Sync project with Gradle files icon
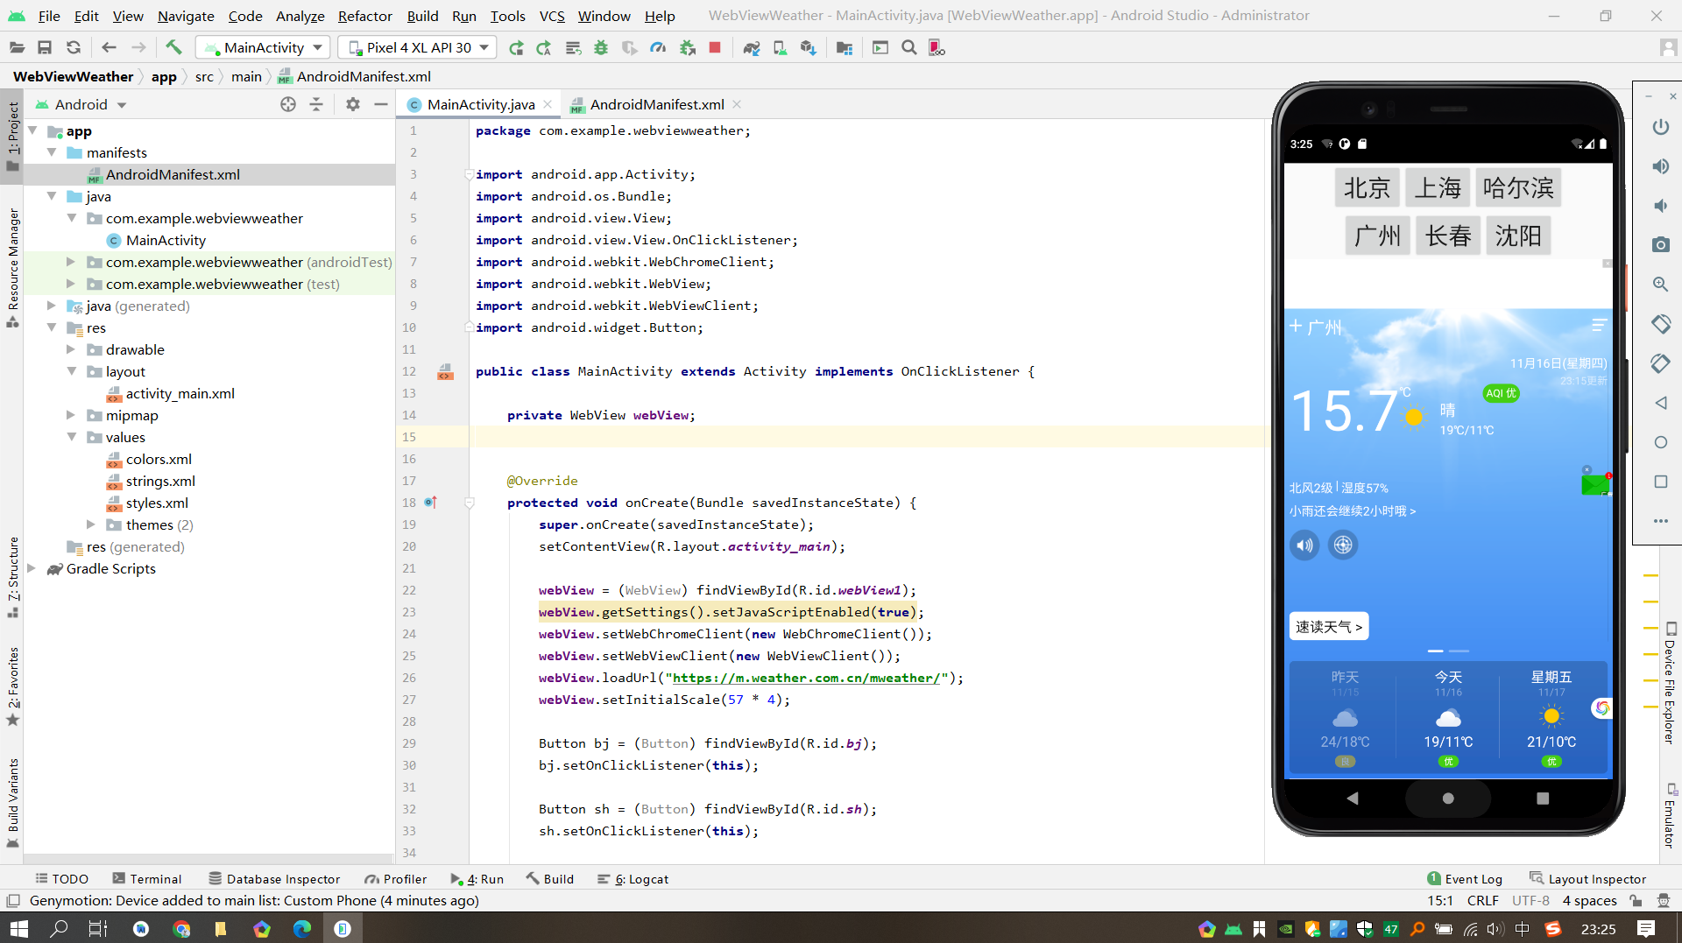Viewport: 1682px width, 943px height. 752,47
